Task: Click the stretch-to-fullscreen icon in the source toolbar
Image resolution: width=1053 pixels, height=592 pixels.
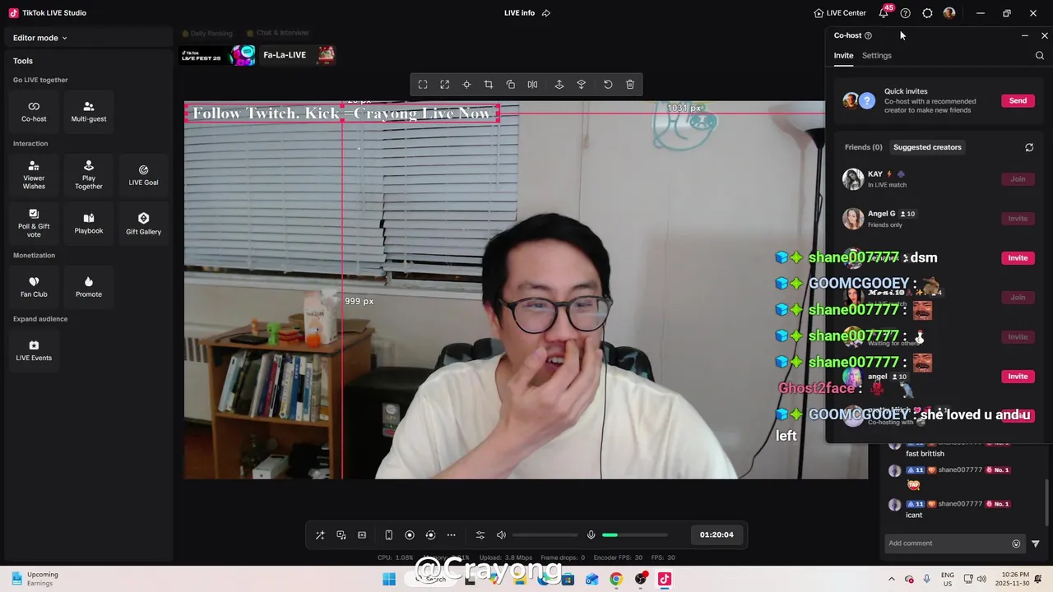Action: click(x=445, y=85)
